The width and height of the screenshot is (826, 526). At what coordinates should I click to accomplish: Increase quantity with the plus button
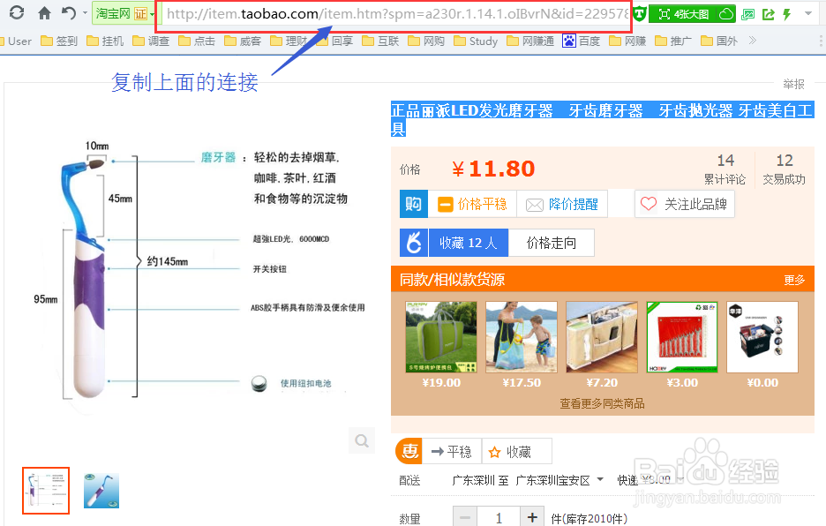tap(532, 517)
